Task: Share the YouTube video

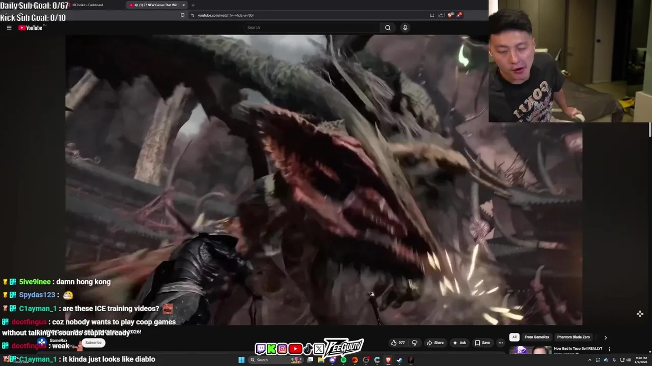Action: [435, 343]
